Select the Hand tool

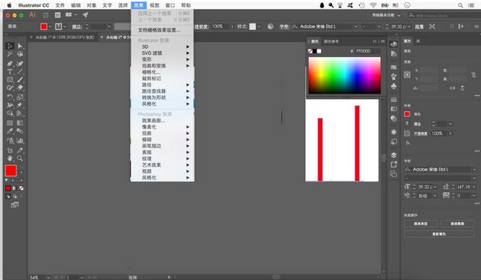(10, 158)
